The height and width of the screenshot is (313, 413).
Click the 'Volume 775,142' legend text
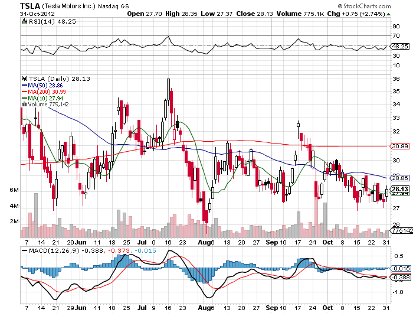48,105
